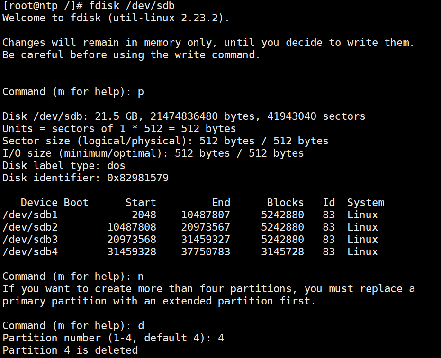Click the /dev/sdb1 device entry

(30, 215)
